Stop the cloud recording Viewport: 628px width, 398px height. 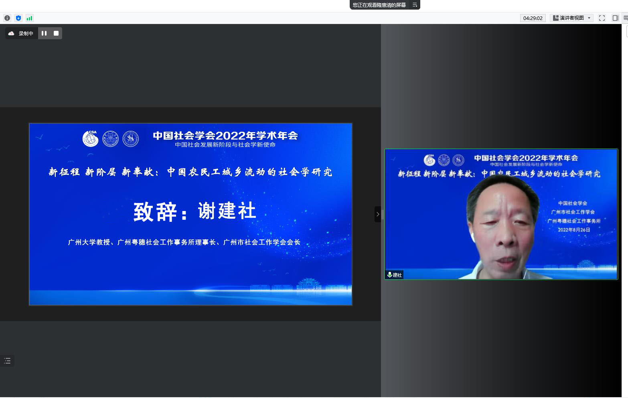(x=56, y=33)
